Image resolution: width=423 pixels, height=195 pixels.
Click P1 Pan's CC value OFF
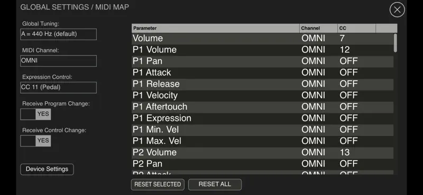348,61
